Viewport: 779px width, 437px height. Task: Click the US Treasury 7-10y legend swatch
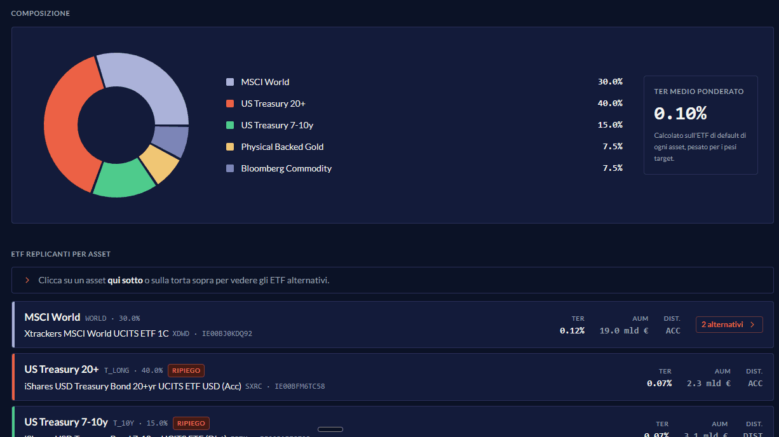pos(230,125)
